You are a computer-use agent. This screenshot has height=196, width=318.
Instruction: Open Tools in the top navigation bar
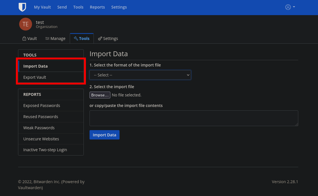click(x=78, y=7)
